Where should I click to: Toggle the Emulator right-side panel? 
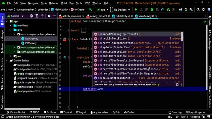click(210, 72)
